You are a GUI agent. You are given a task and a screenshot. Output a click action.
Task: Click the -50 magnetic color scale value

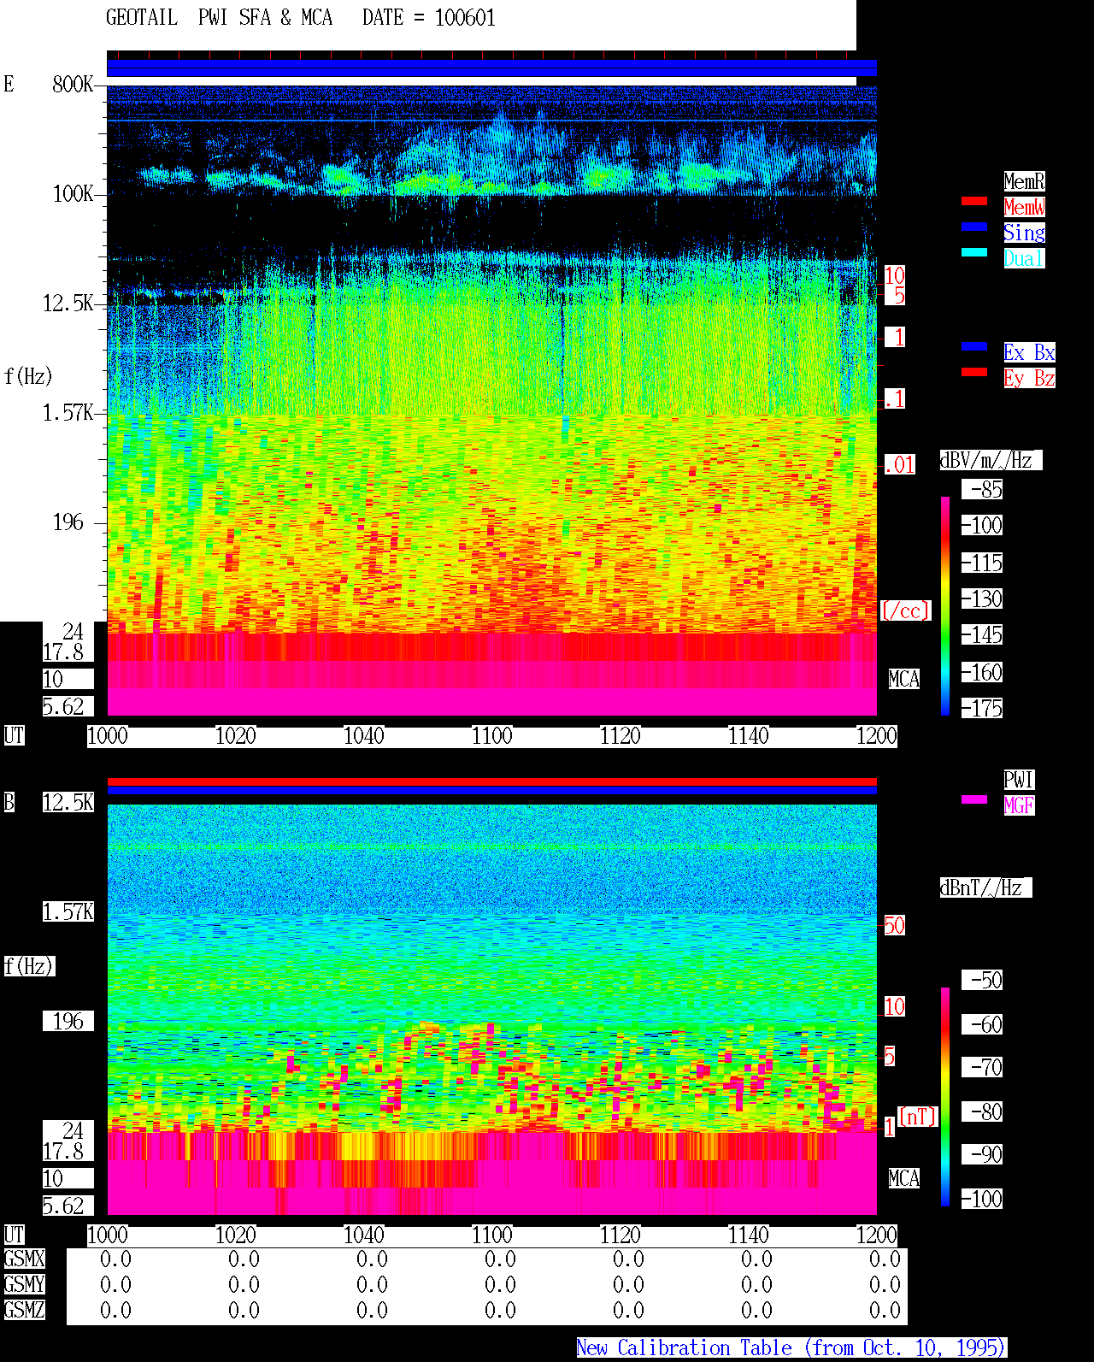pos(983,980)
